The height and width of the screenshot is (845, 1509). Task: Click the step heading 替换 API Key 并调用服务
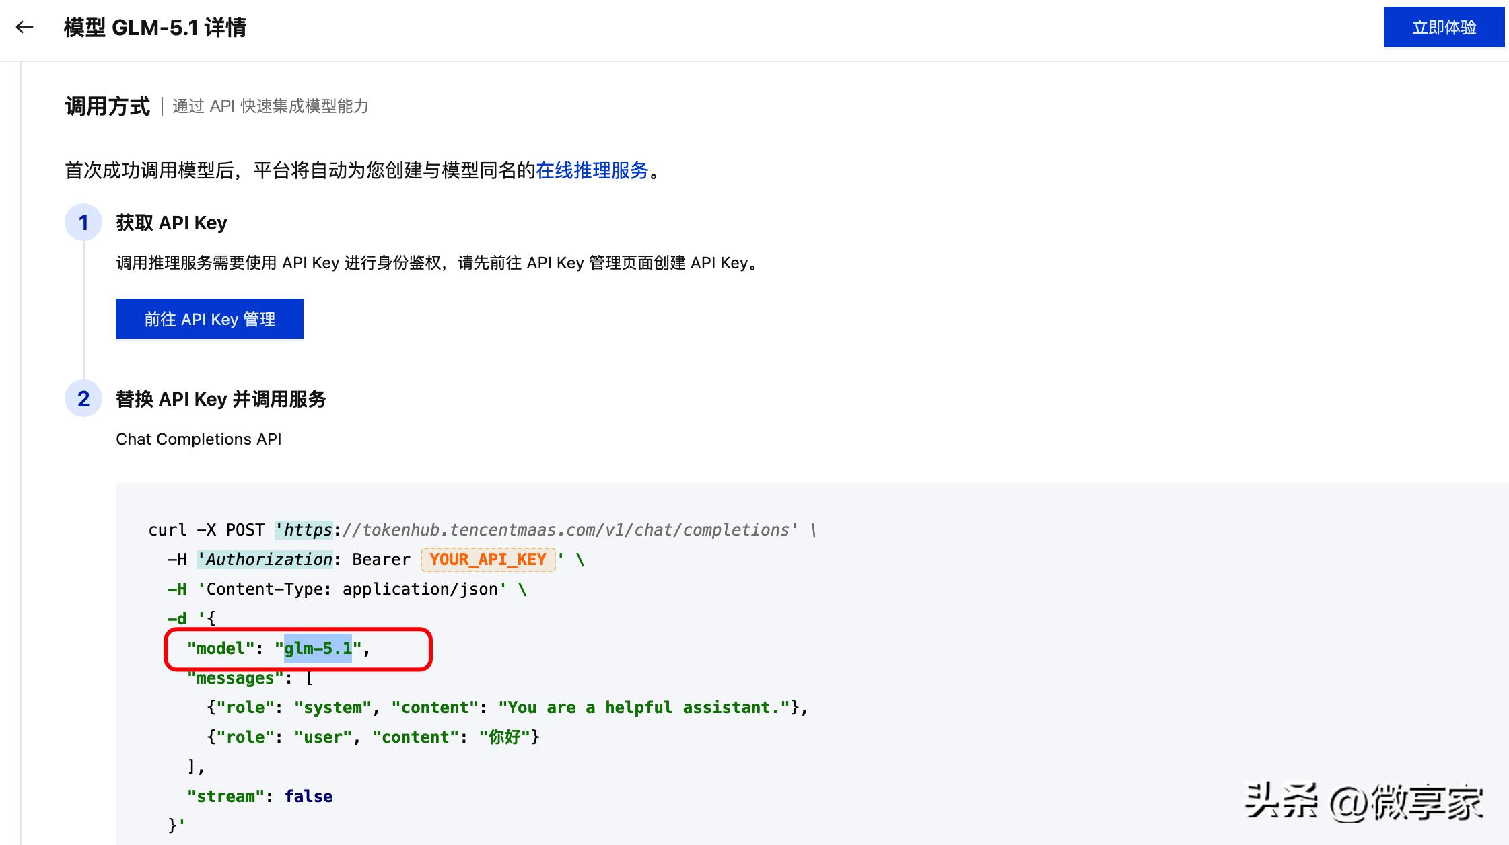221,399
